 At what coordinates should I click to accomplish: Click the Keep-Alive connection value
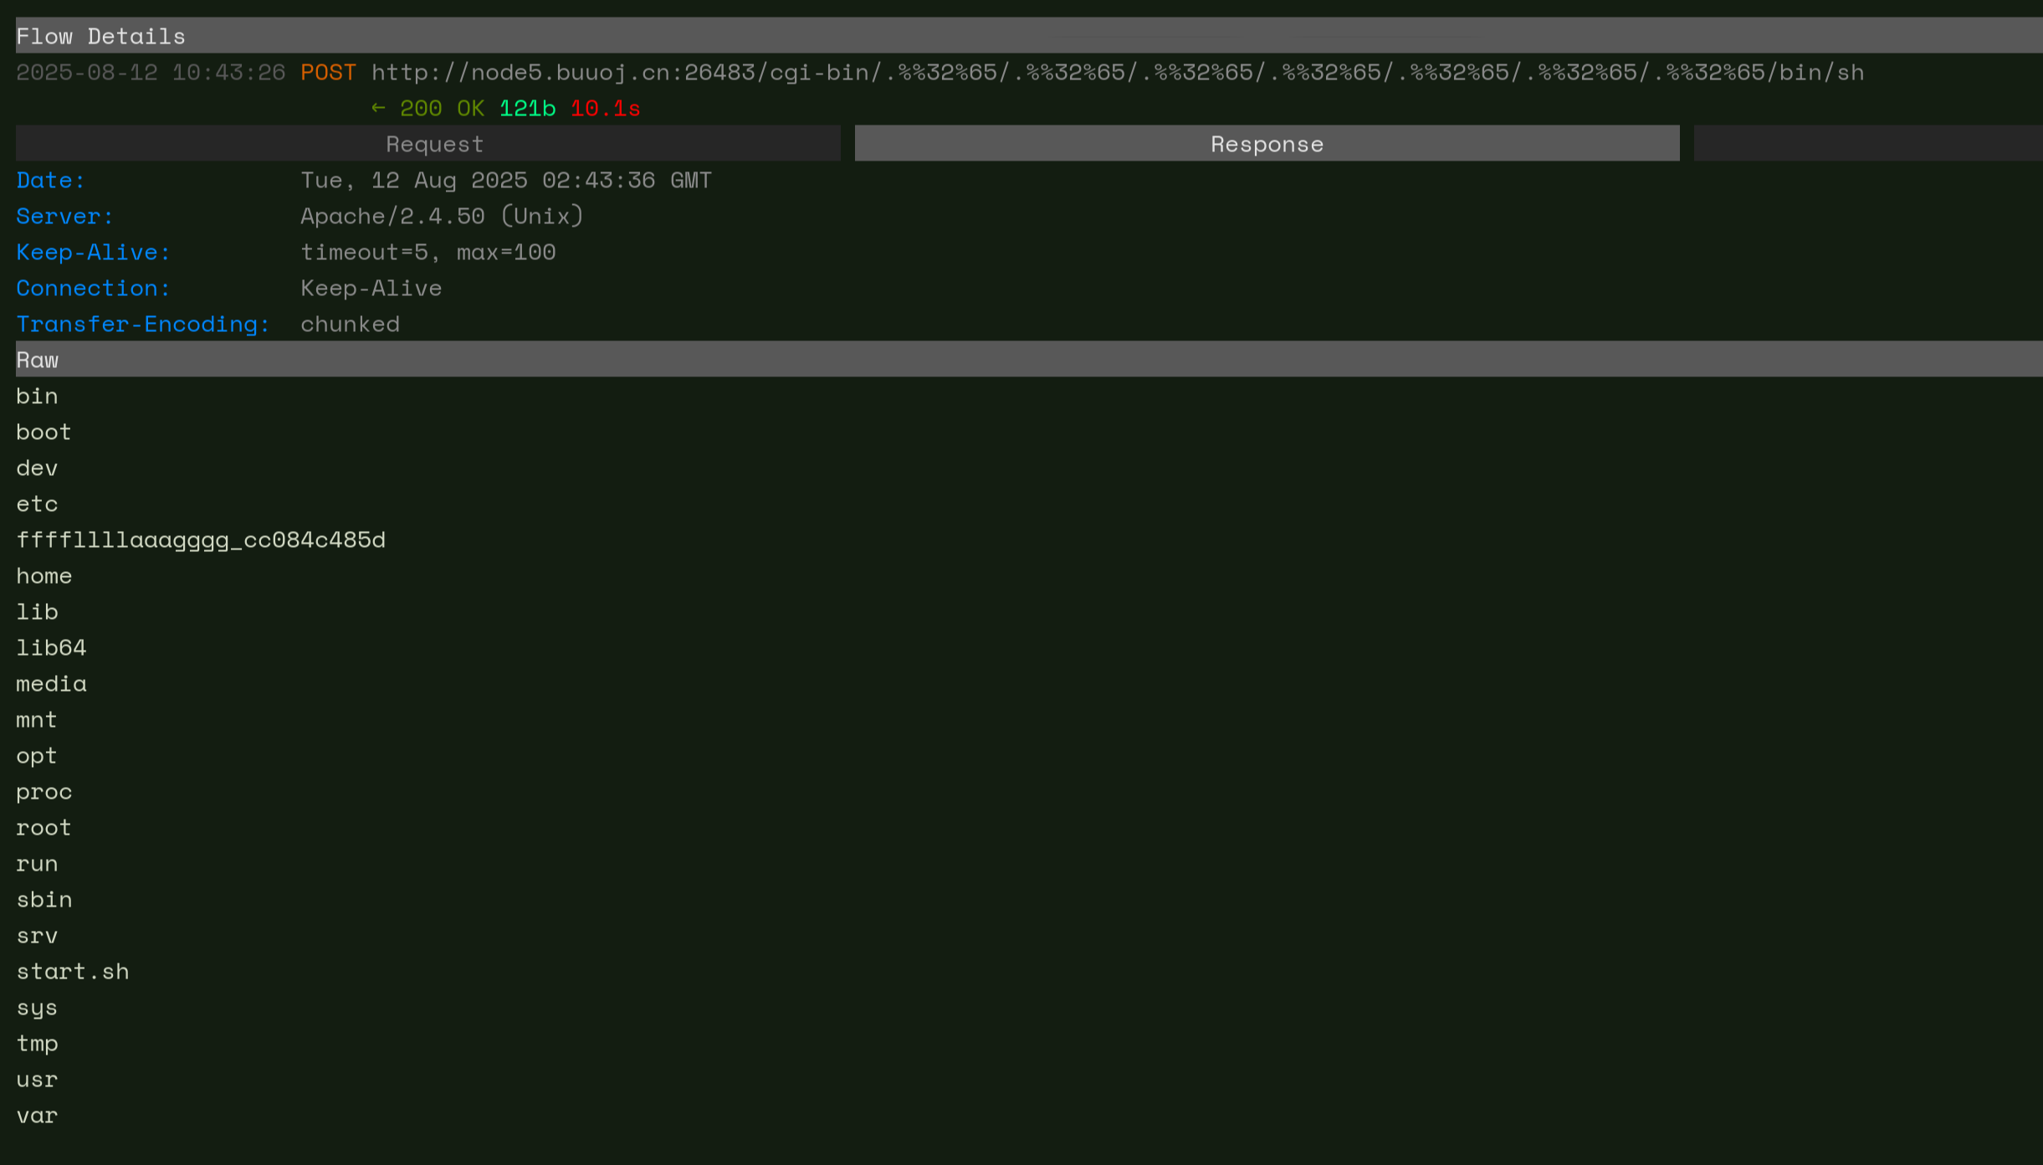click(x=371, y=289)
